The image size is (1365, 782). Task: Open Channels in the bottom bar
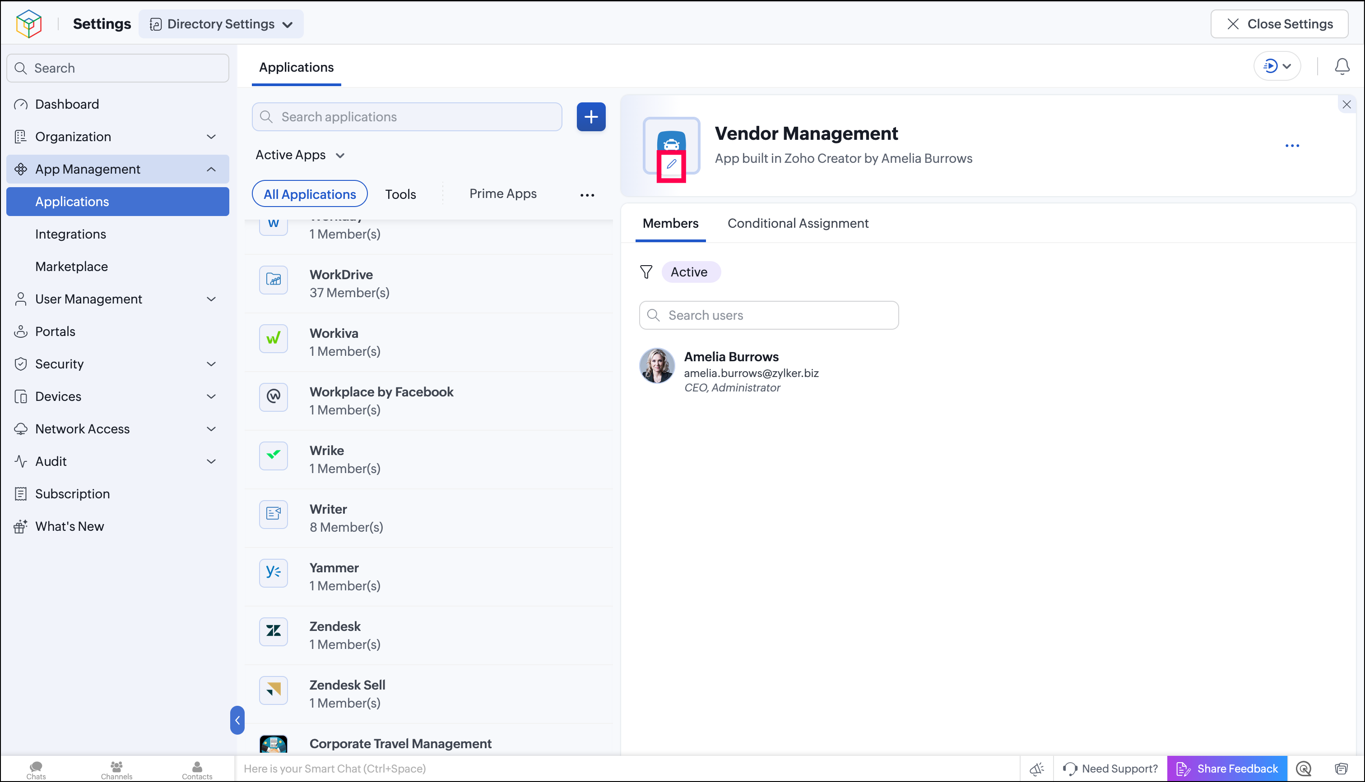coord(116,770)
